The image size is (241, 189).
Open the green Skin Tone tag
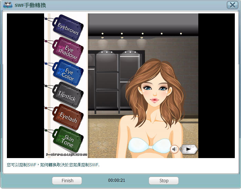69,140
